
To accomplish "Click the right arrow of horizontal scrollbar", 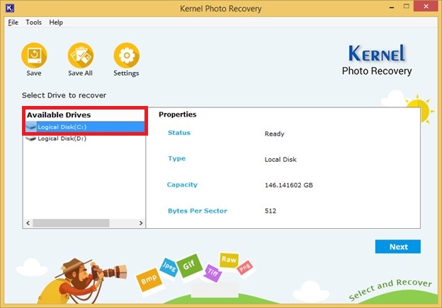I will coord(141,223).
